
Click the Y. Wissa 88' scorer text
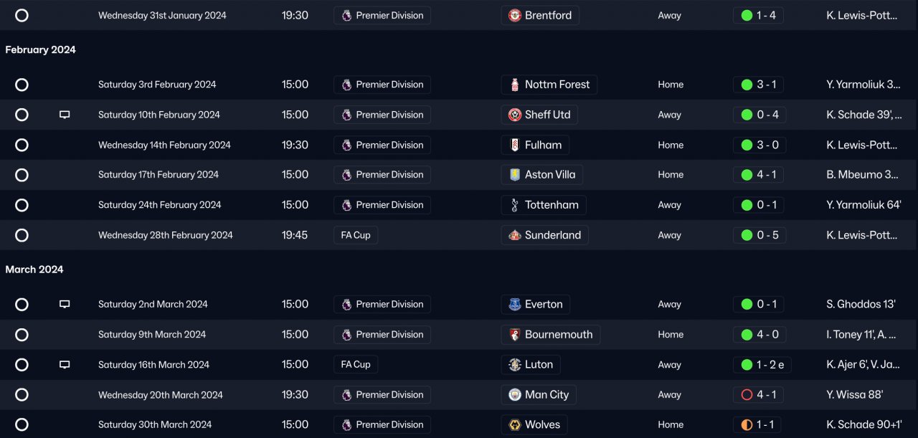pyautogui.click(x=854, y=395)
